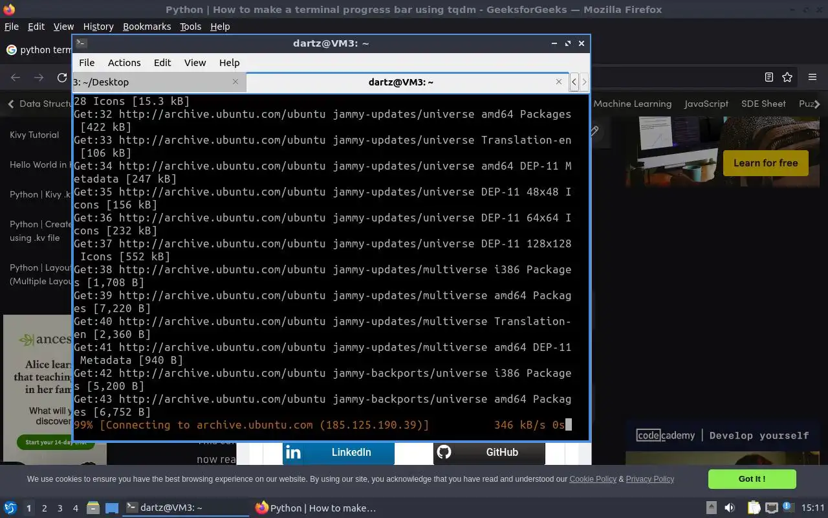Click the LinkedIn logo icon
Screen dimensions: 828x518
[293, 453]
